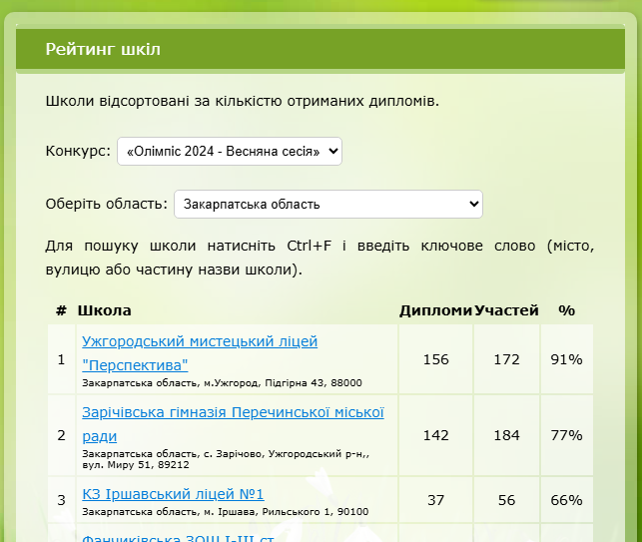Viewport: 642px width, 542px height.
Task: Click the Фанчиківська ЗОШ school link
Action: pos(178,536)
